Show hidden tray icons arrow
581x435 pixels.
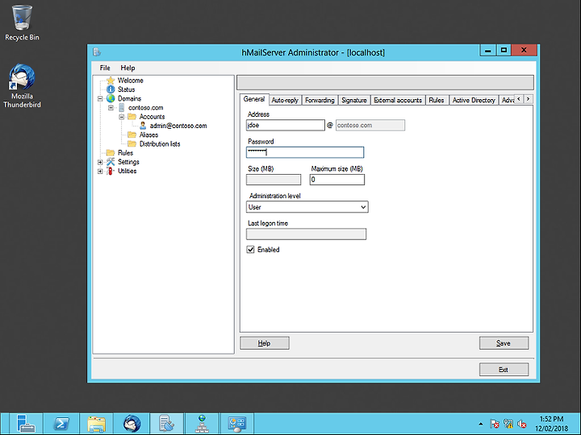pyautogui.click(x=481, y=424)
